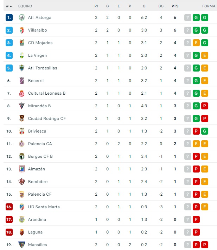Click the Bembibre club crest

click(21, 182)
